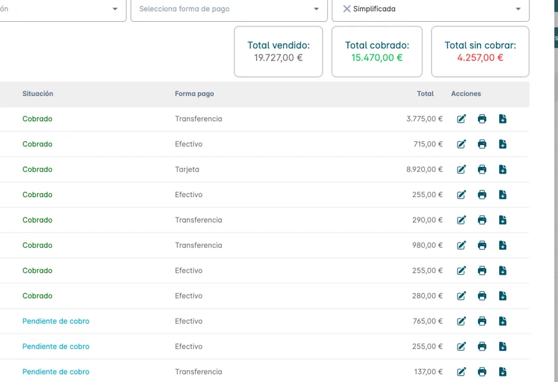This screenshot has height=382, width=558.
Task: Edit the pending 255,00 € Efectivo invoice
Action: pos(461,347)
